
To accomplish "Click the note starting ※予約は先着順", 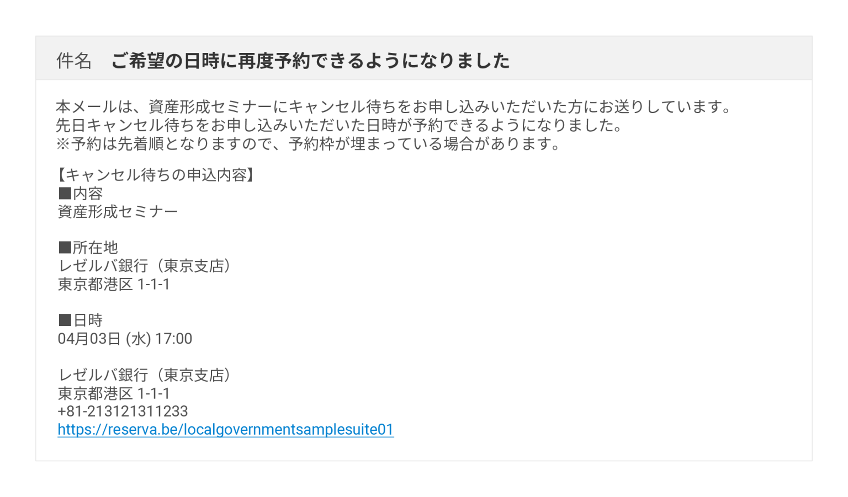I will 309,144.
